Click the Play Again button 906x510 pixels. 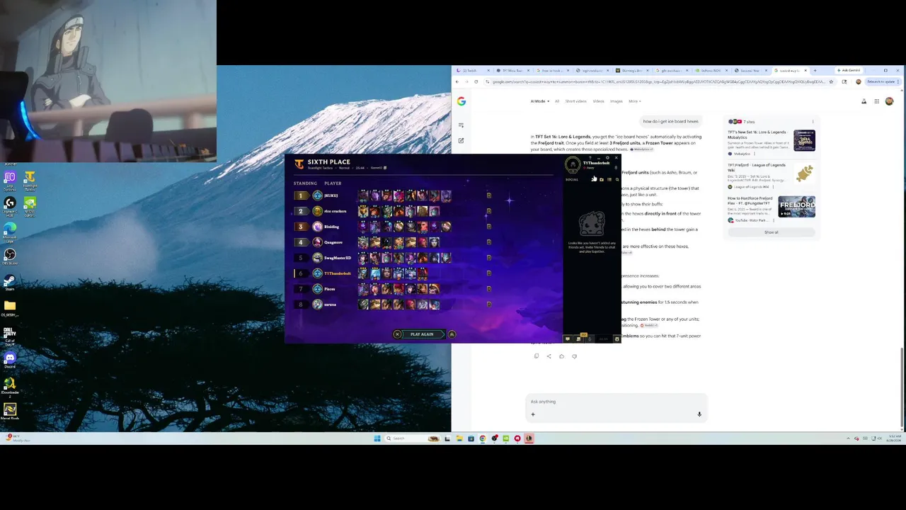click(x=422, y=334)
